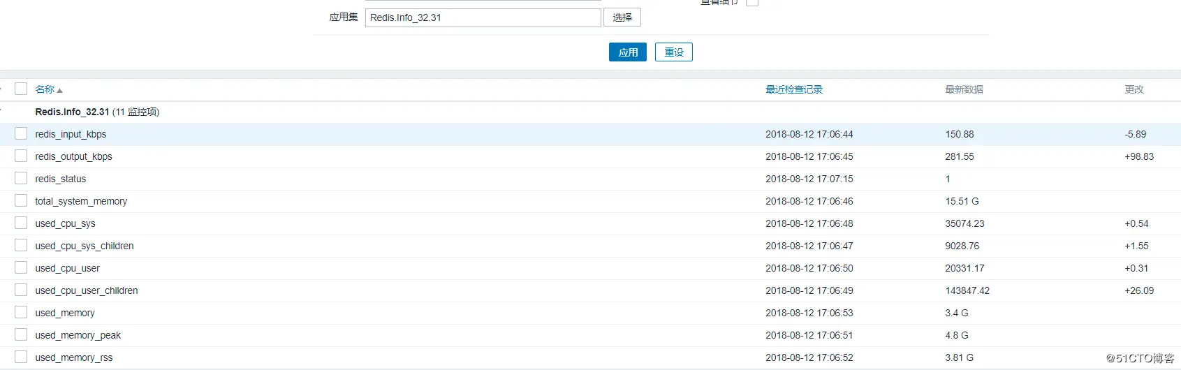Viewport: 1181px width, 370px height.
Task: Click the value 150.88
Action: tap(960, 134)
